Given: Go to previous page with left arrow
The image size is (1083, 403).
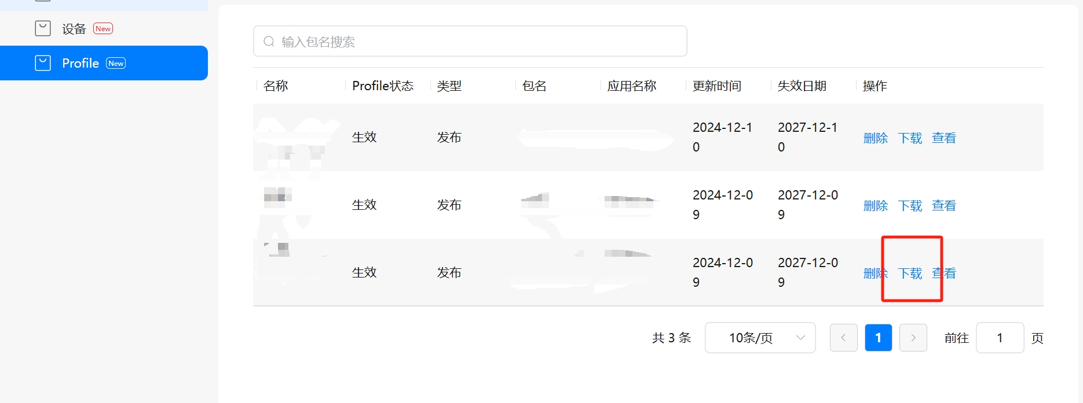Looking at the screenshot, I should click(x=843, y=338).
